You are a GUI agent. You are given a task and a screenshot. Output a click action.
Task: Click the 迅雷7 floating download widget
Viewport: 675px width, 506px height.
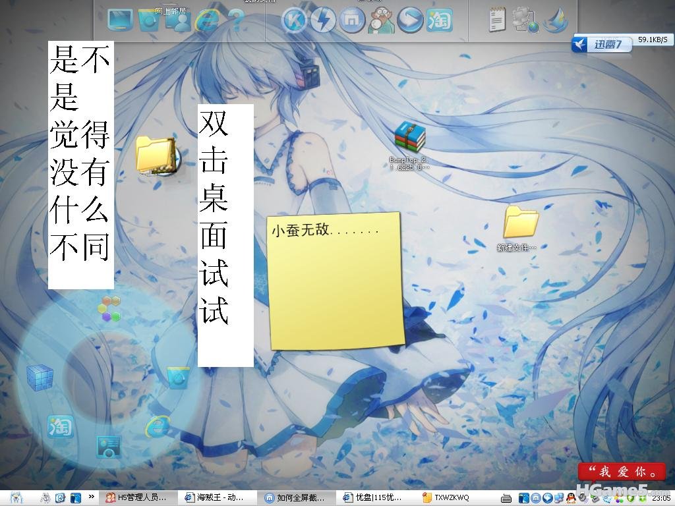pos(602,44)
